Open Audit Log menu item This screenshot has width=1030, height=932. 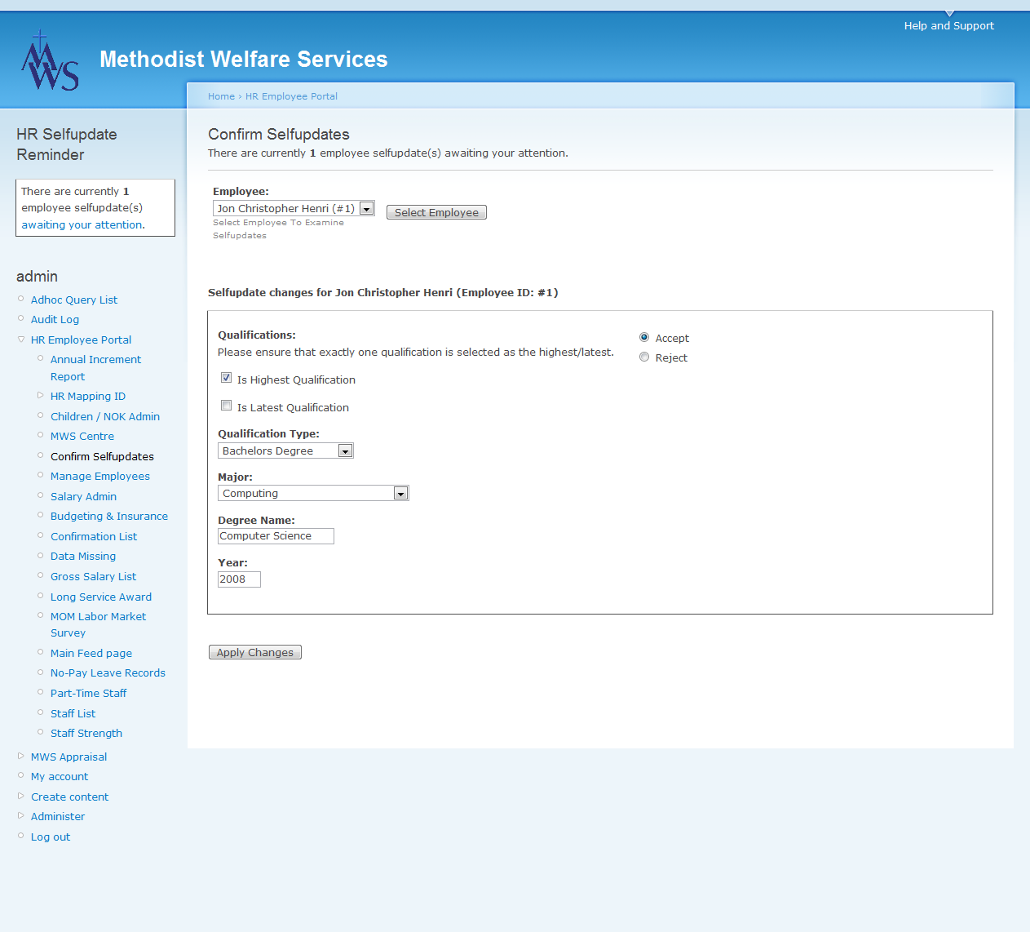[55, 319]
